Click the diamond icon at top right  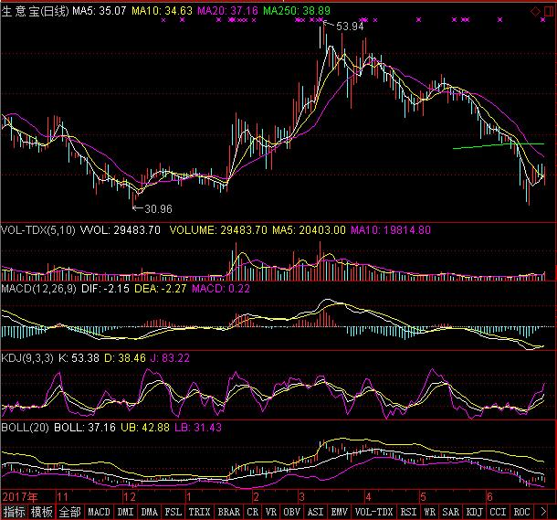[535, 12]
